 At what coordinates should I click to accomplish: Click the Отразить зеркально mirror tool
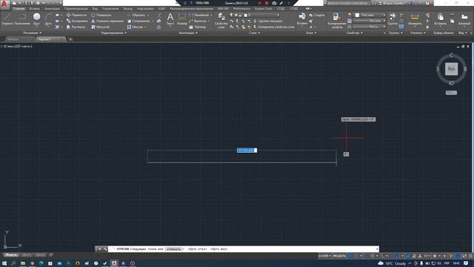coord(107,21)
